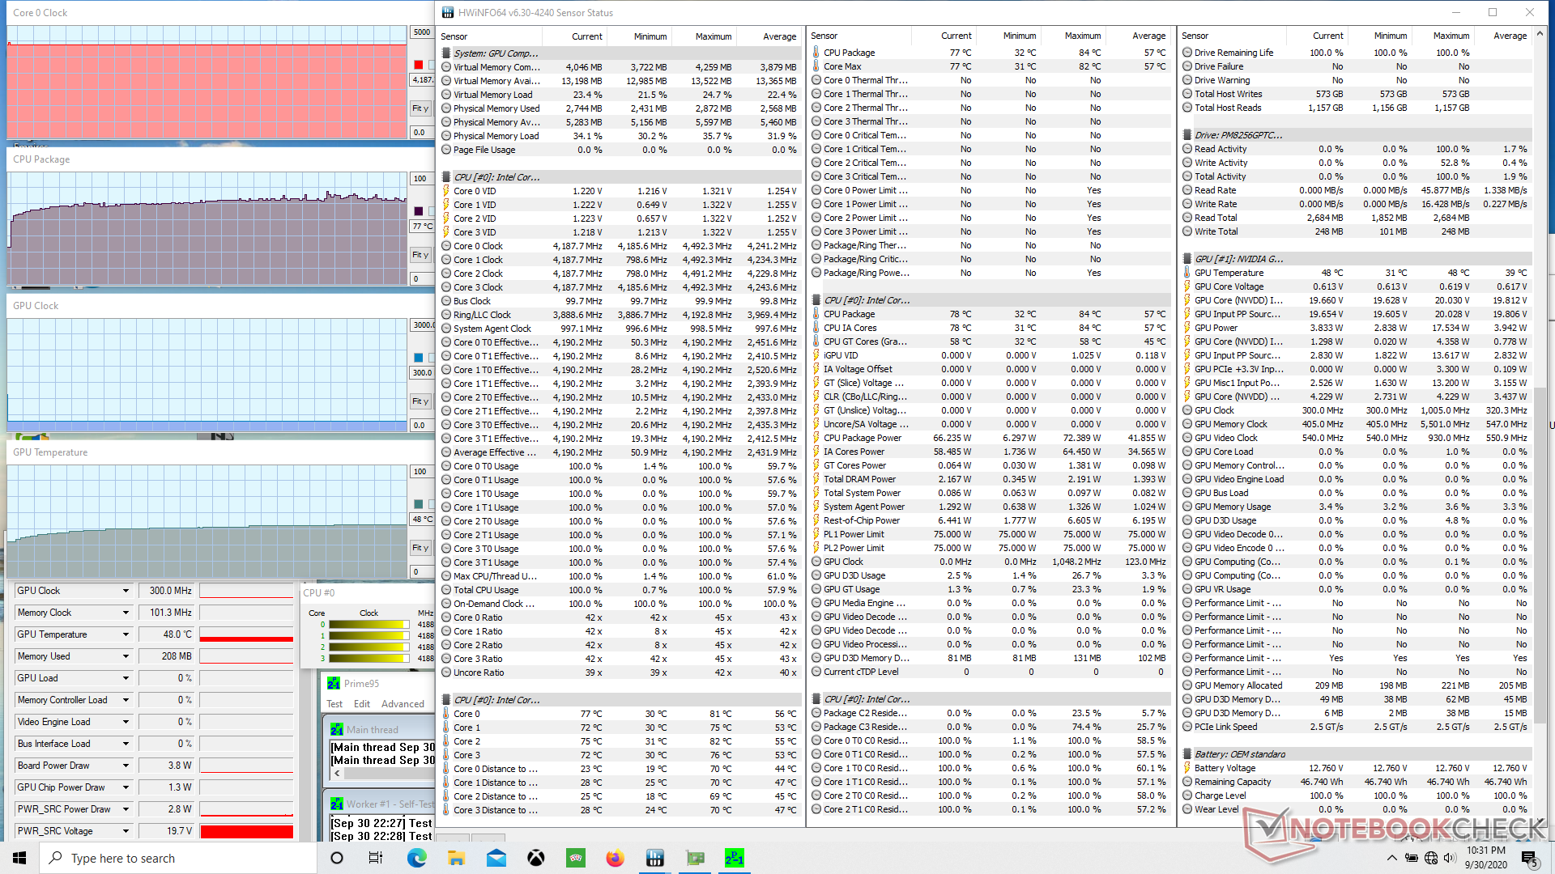
Task: Switch to HWiNFO via its taskbar icon
Action: 654,858
